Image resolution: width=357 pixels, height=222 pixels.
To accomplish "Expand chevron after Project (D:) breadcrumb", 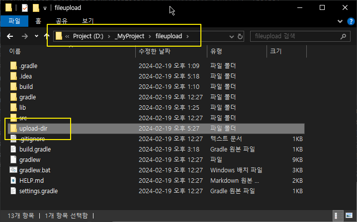I will [109, 36].
